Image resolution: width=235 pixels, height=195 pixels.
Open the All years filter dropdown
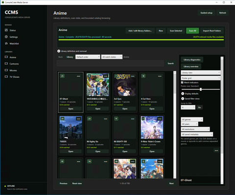[x=189, y=124]
